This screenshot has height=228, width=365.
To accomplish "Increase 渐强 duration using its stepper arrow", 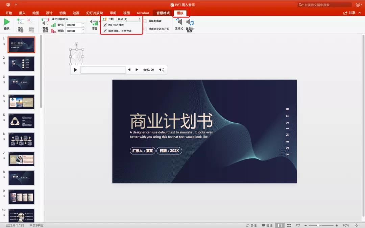I will 83,24.
